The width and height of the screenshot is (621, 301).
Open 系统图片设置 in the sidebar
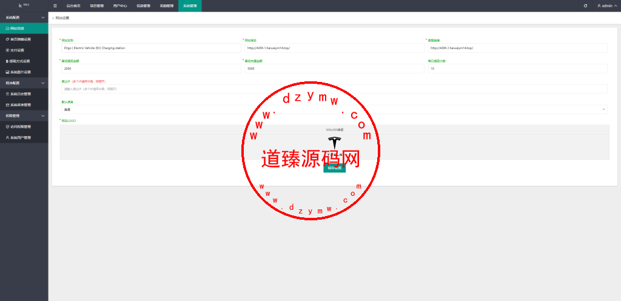(24, 72)
